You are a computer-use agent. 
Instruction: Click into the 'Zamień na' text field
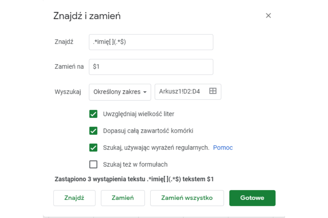tap(151, 67)
